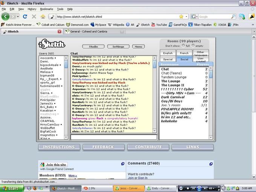Click the iSketch logo
256x192 pixels.
point(52,44)
